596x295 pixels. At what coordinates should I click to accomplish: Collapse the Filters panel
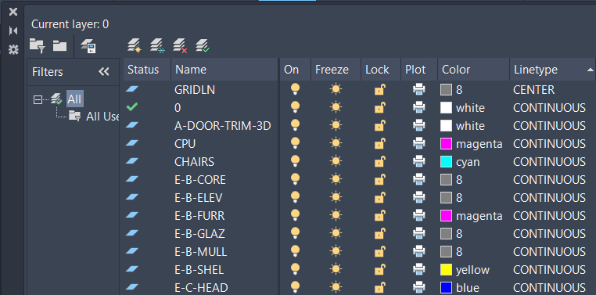pyautogui.click(x=104, y=71)
